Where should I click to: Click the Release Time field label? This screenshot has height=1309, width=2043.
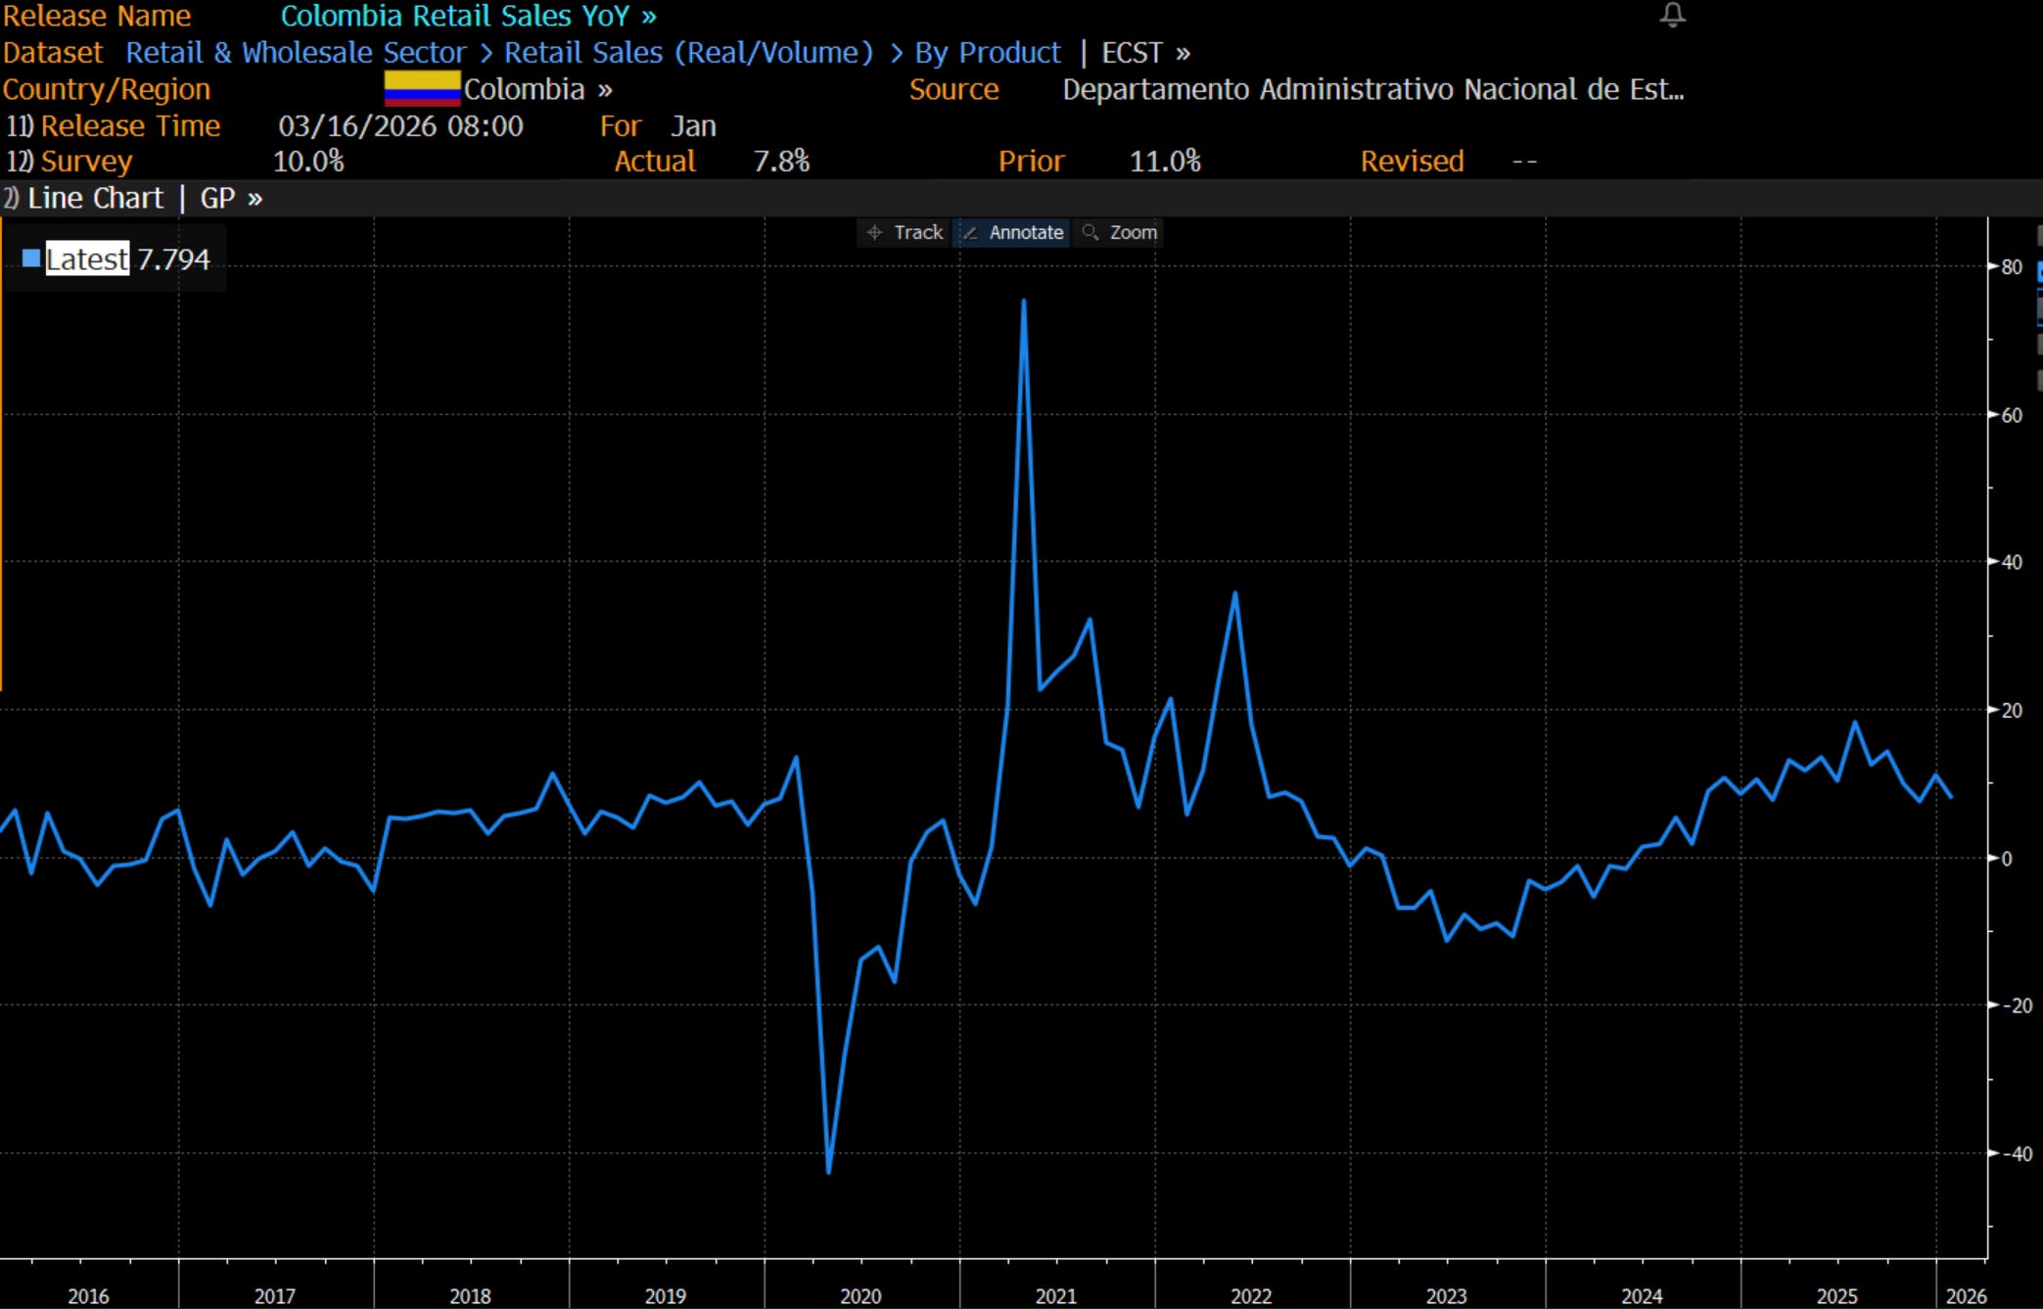129,126
